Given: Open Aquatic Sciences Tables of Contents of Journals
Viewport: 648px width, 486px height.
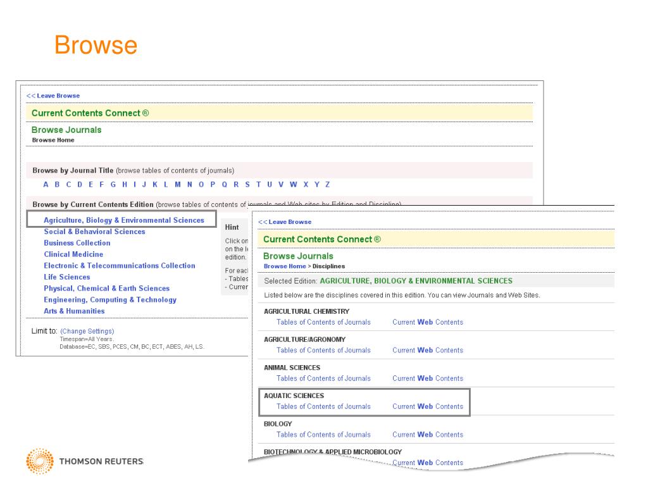Looking at the screenshot, I should 323,406.
